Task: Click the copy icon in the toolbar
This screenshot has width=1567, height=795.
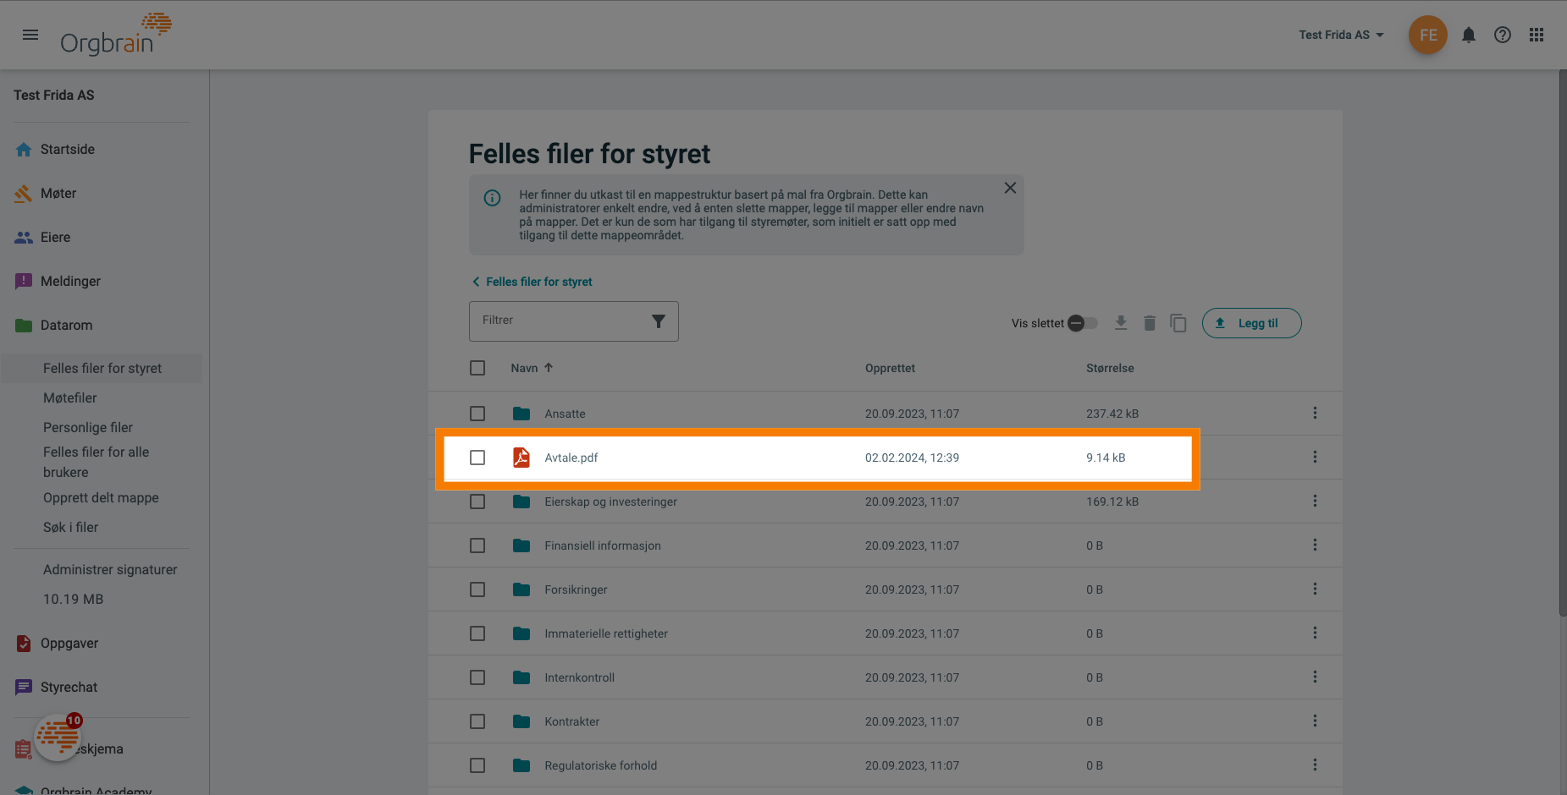Action: (x=1178, y=323)
